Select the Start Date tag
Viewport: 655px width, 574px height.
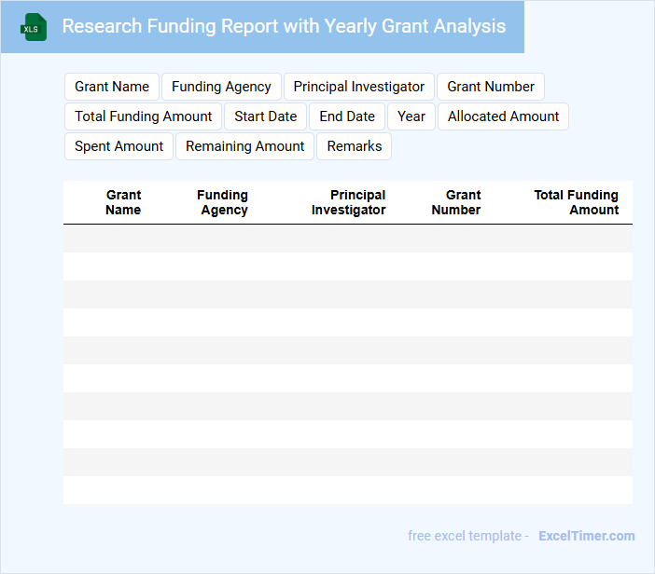(265, 116)
